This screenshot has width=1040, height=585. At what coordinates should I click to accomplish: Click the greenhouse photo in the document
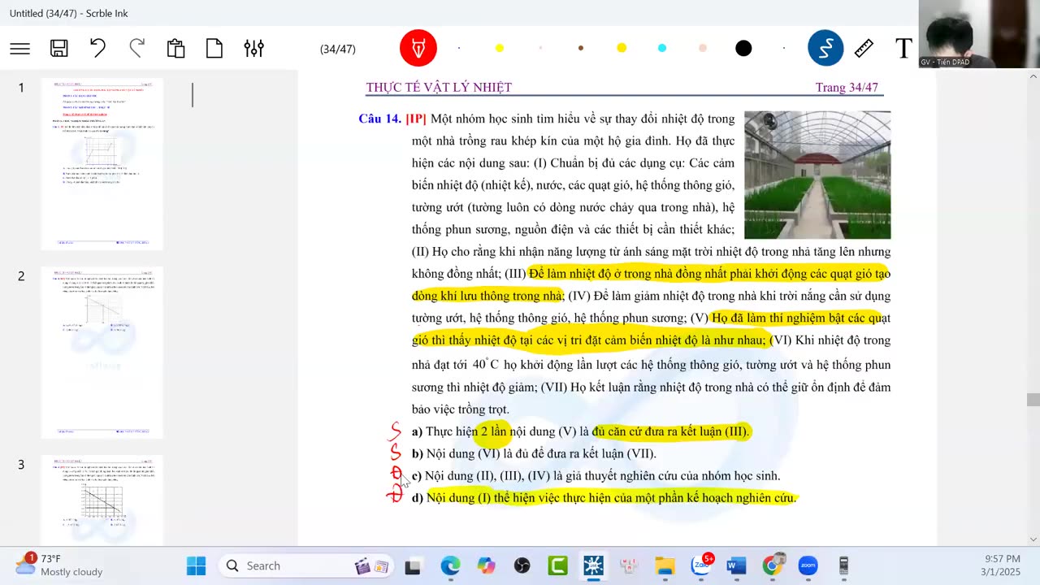click(817, 175)
